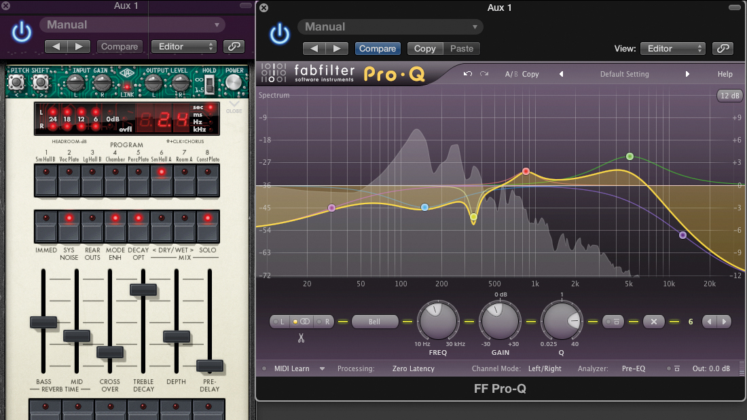747x420 pixels.
Task: Open the Manual preset dropdown in the Pro-Q window
Action: (390, 26)
